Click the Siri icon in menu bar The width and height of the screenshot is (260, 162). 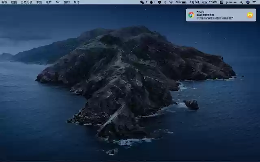(x=248, y=2)
